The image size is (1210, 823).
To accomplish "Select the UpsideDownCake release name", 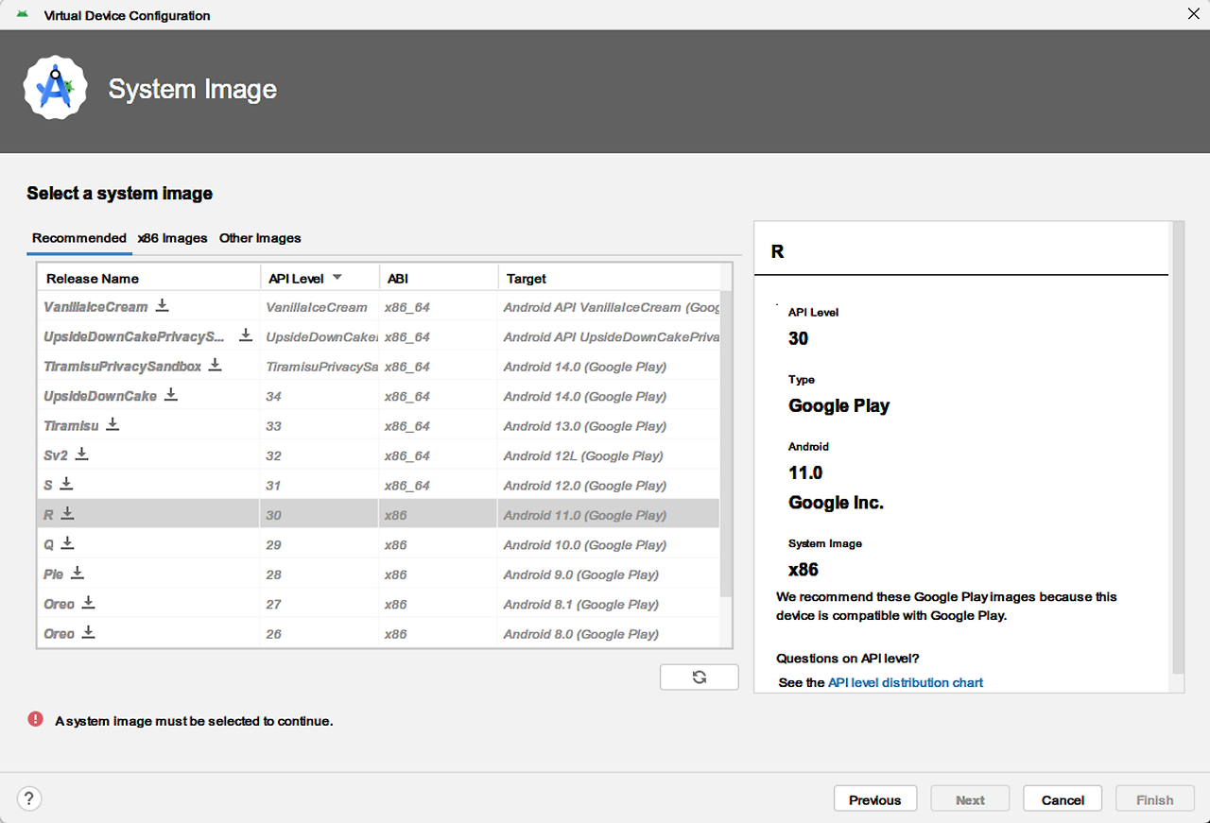I will tap(100, 396).
